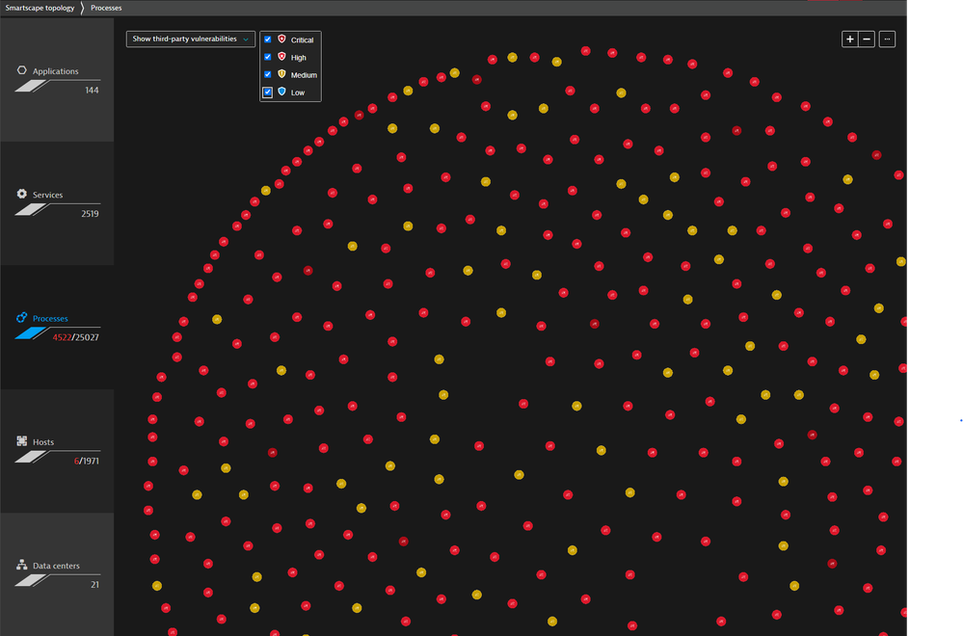
Task: Click the Applications hexagon icon
Action: coord(22,71)
